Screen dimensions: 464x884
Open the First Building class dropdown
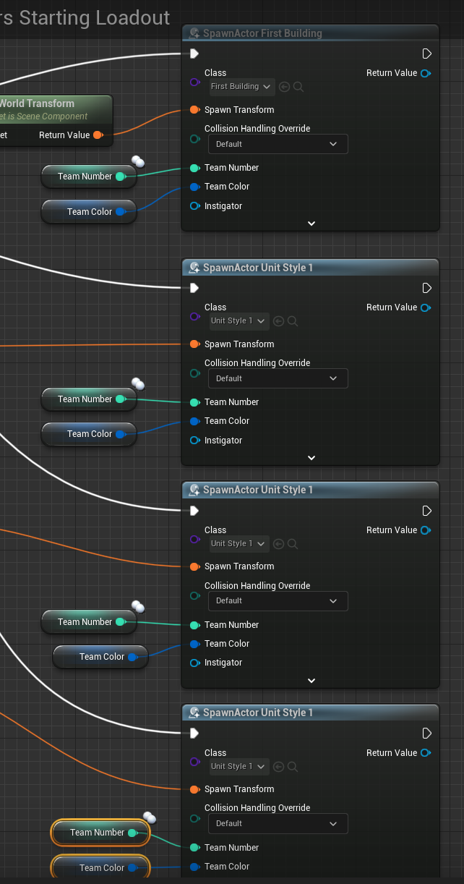241,87
